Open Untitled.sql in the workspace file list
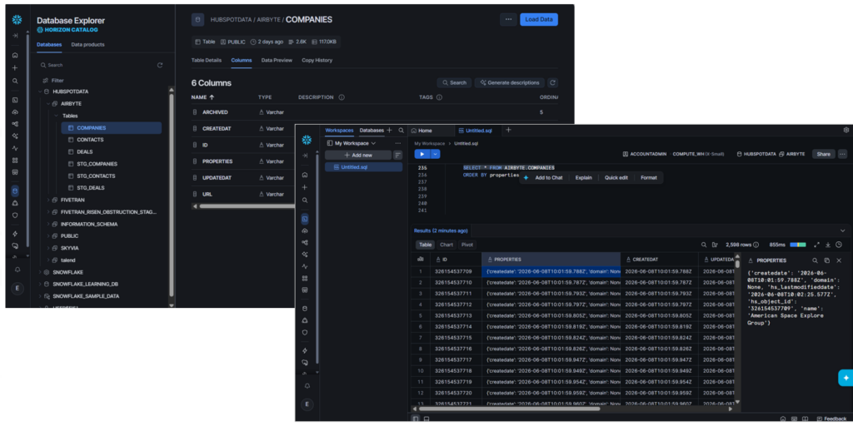 (x=363, y=167)
